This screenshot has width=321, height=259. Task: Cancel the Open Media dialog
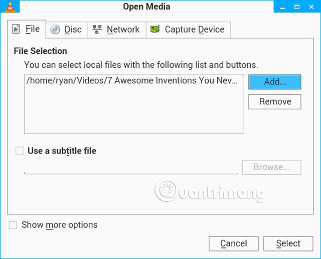(233, 243)
